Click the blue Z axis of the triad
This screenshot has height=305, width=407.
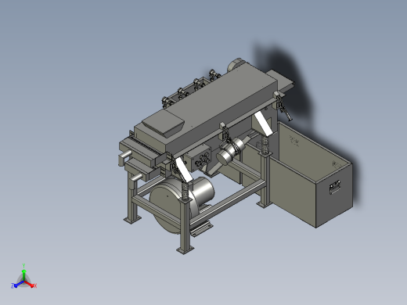pyautogui.click(x=16, y=285)
